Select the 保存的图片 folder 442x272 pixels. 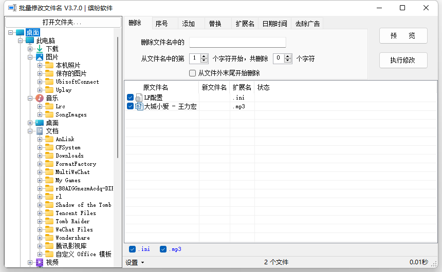coord(71,73)
